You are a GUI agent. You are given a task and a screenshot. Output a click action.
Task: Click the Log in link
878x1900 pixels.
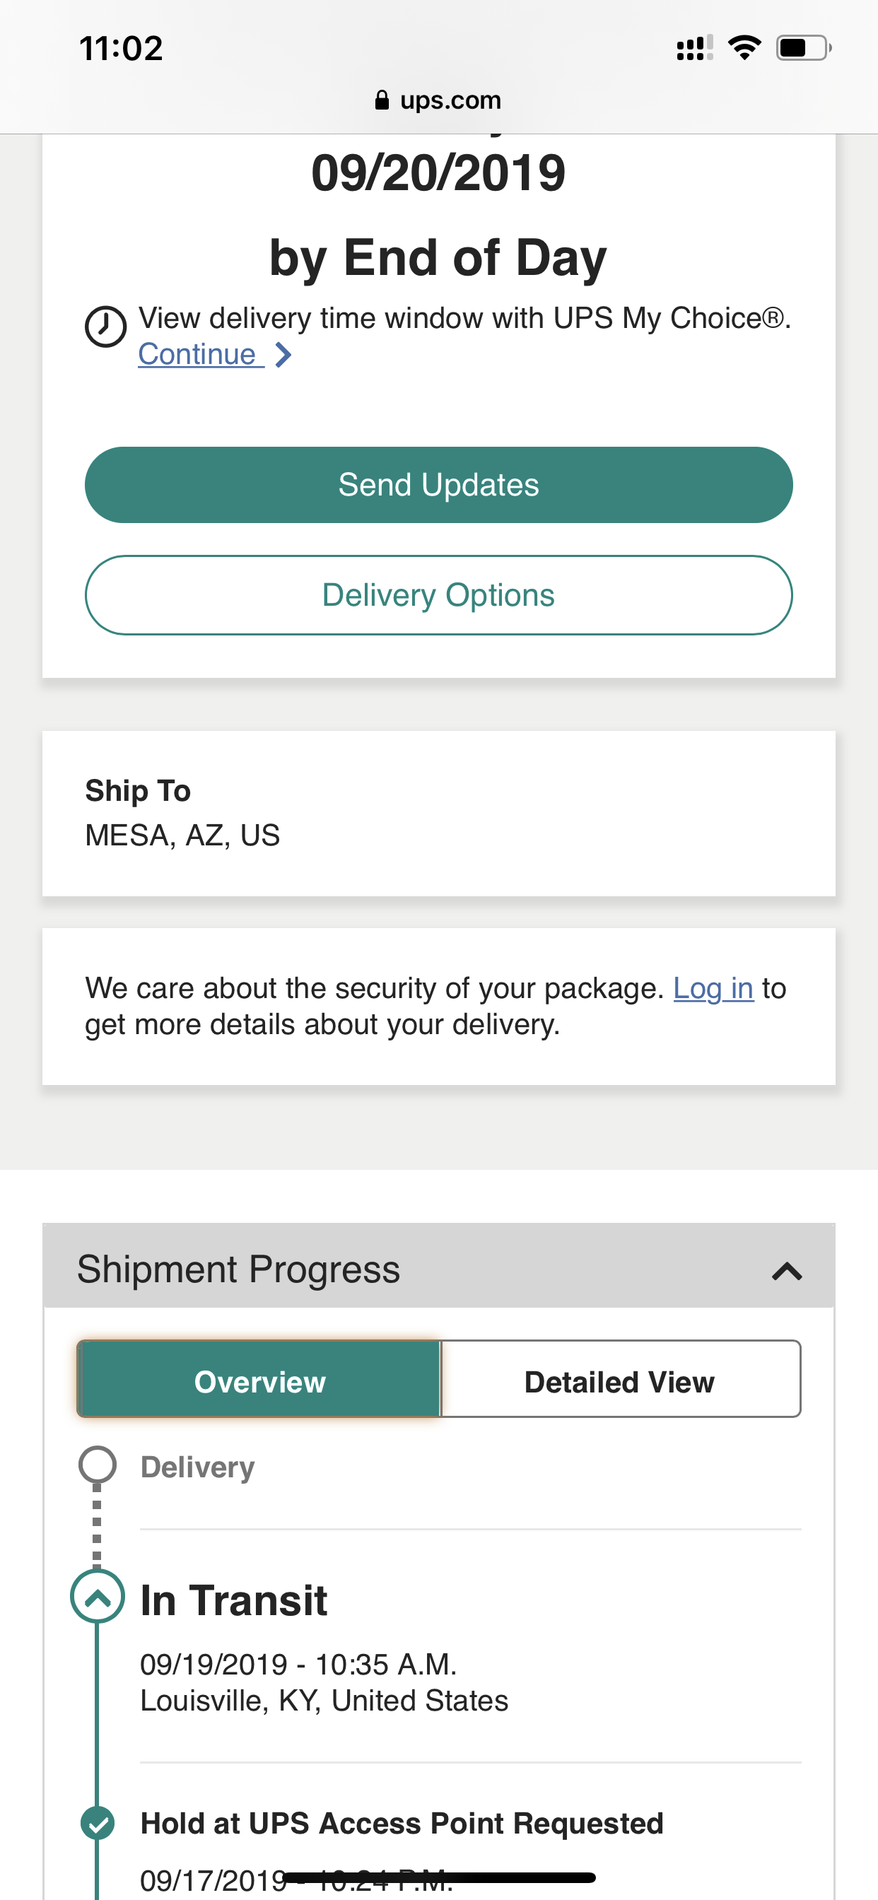[713, 988]
